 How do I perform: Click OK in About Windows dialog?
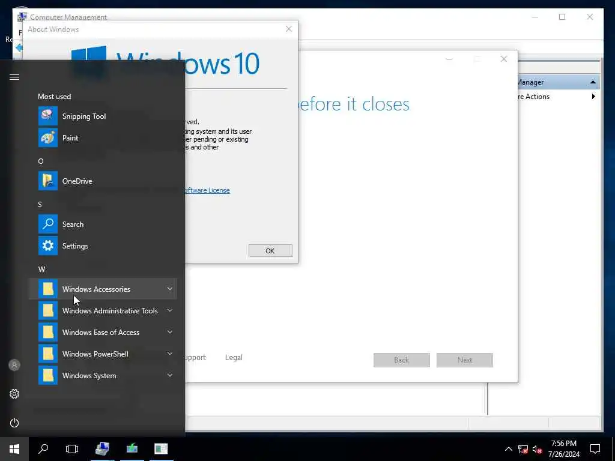point(270,251)
